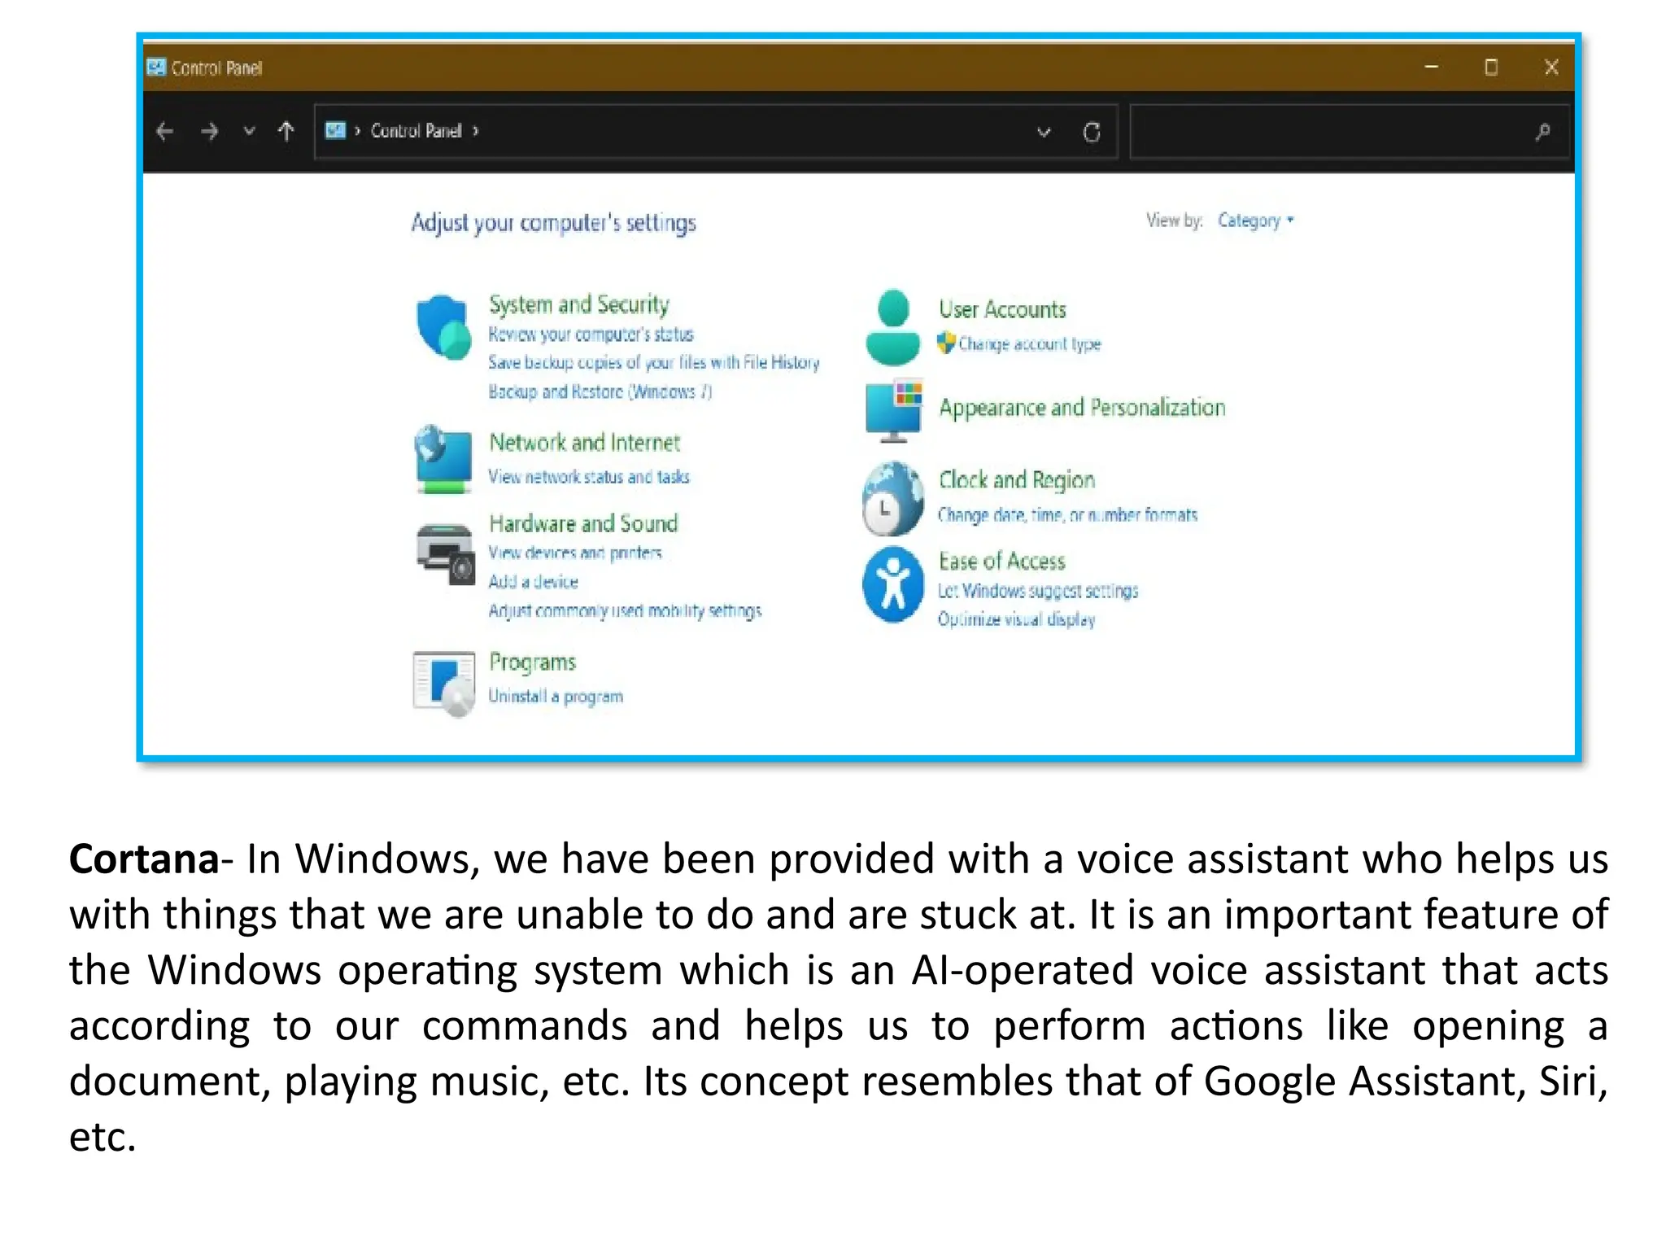The height and width of the screenshot is (1250, 1666).
Task: Open View devices and printers
Action: click(x=574, y=553)
